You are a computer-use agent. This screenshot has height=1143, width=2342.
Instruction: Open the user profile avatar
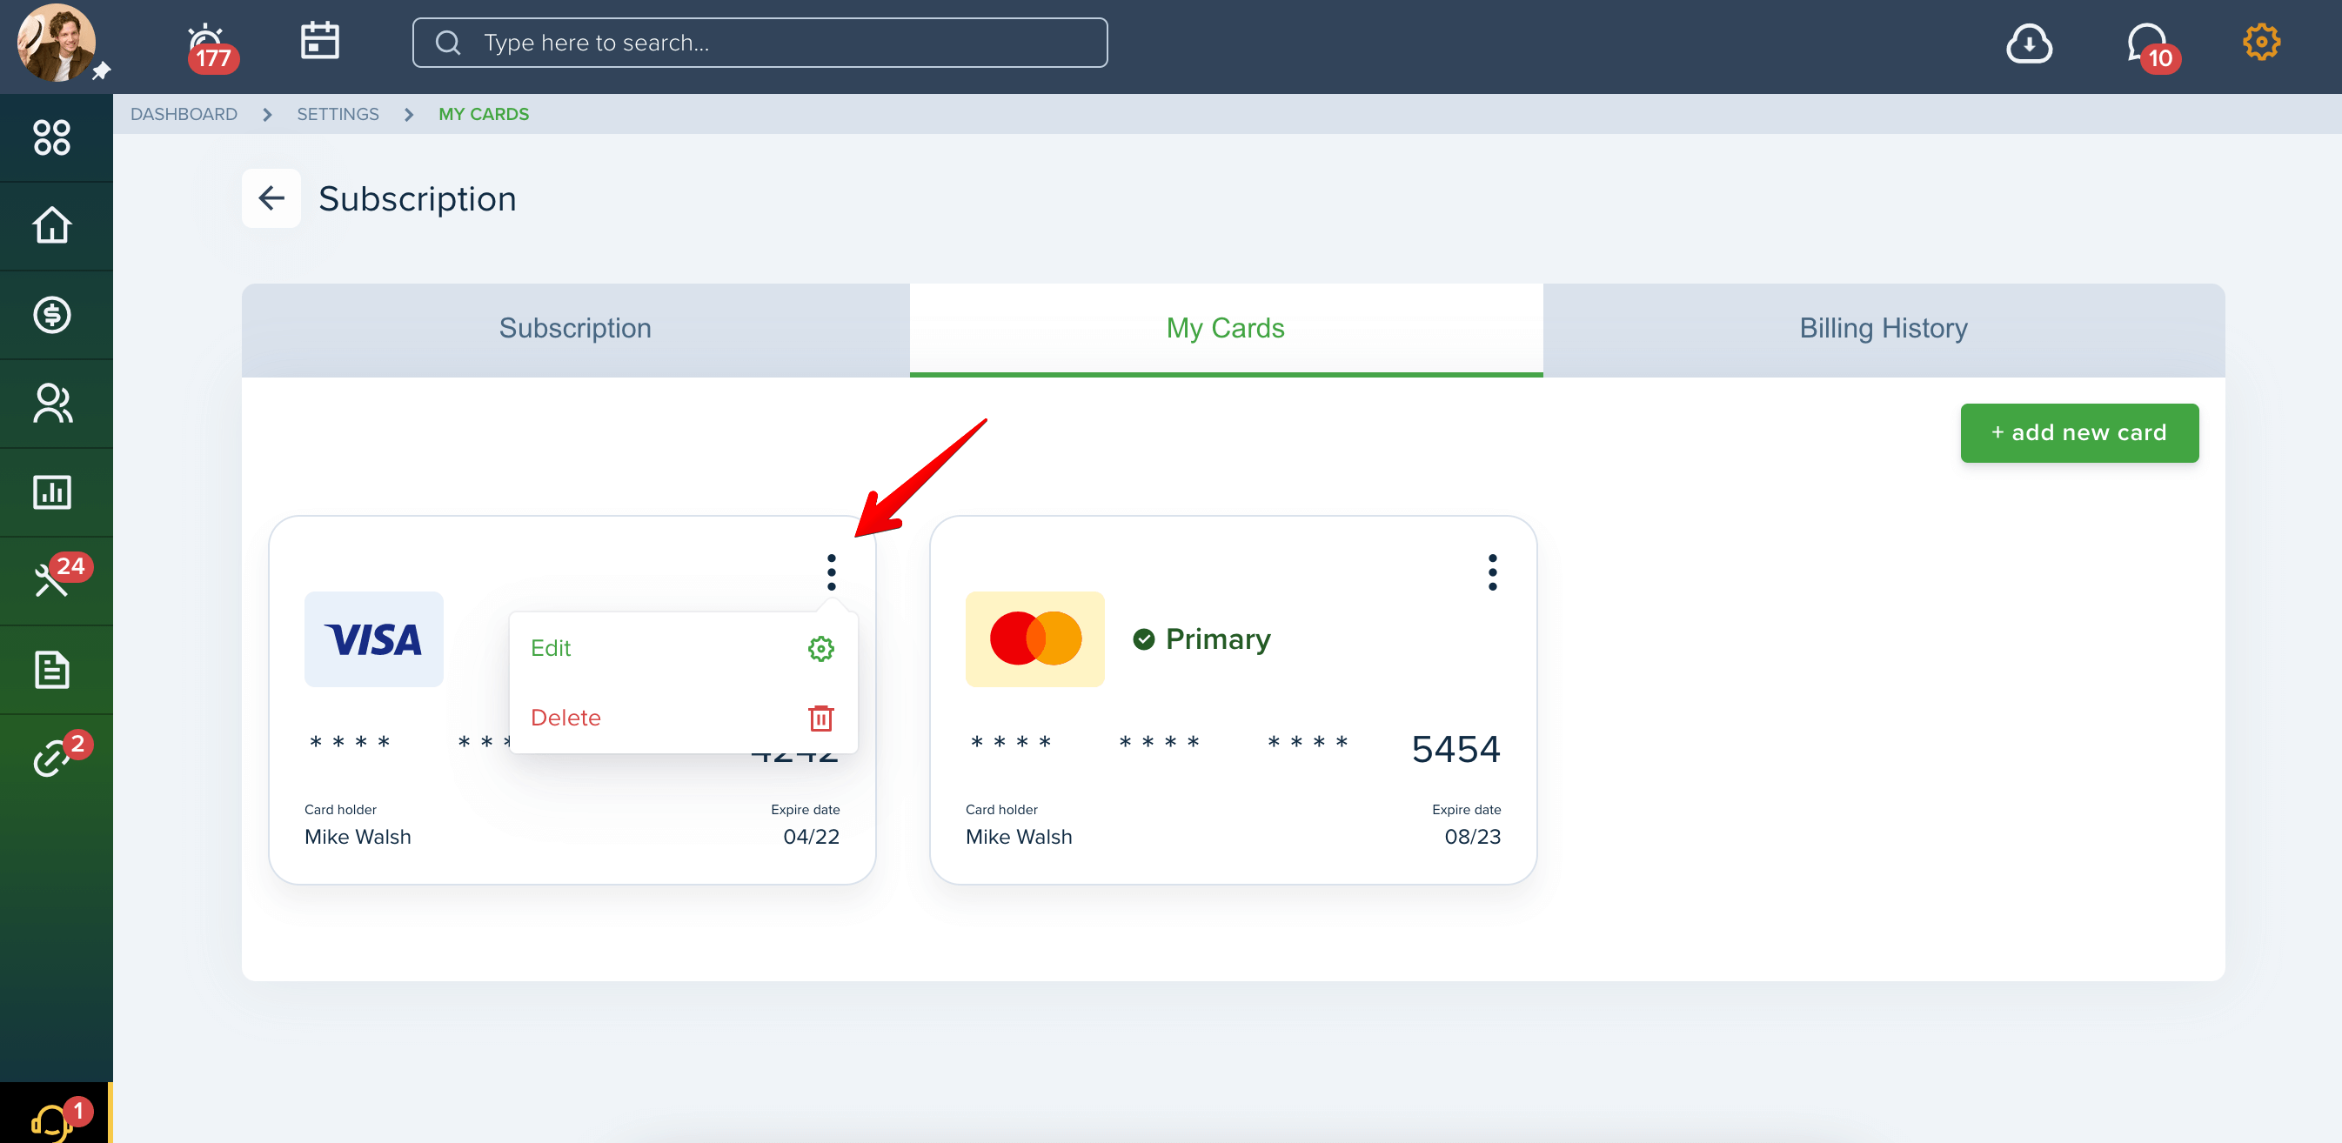click(x=56, y=42)
